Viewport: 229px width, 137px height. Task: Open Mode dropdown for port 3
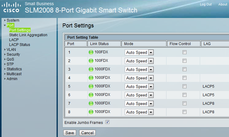coord(139,69)
